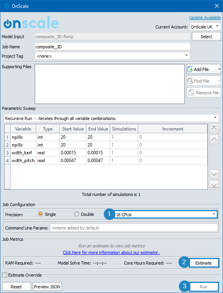Open the Current Account OnScale UK dropdown
Image resolution: width=223 pixels, height=293 pixels.
click(x=205, y=27)
